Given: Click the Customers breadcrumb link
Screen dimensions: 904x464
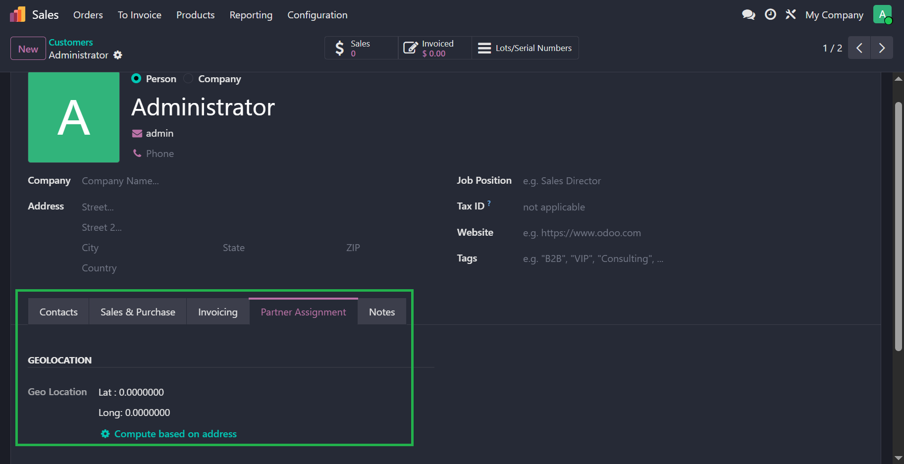Looking at the screenshot, I should tap(71, 42).
